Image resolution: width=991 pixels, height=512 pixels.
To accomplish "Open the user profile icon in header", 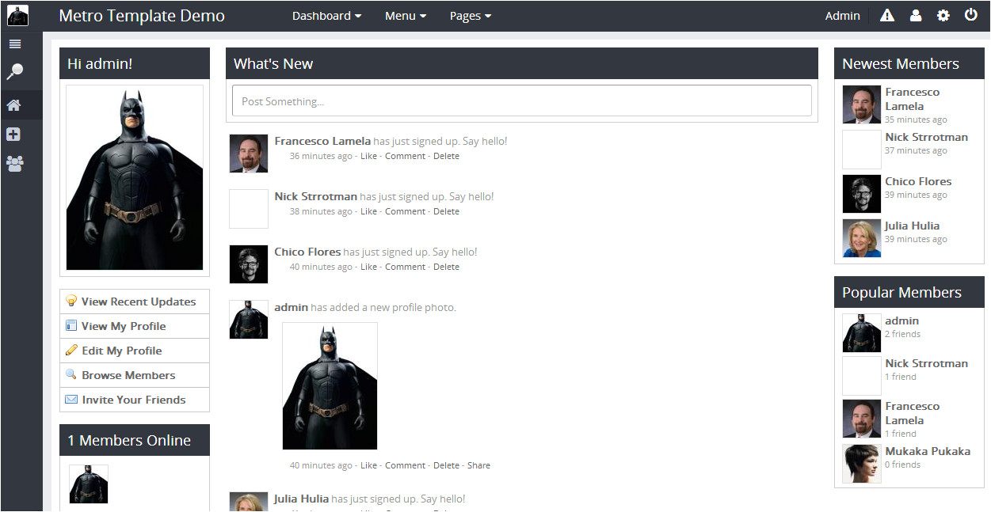I will [916, 16].
